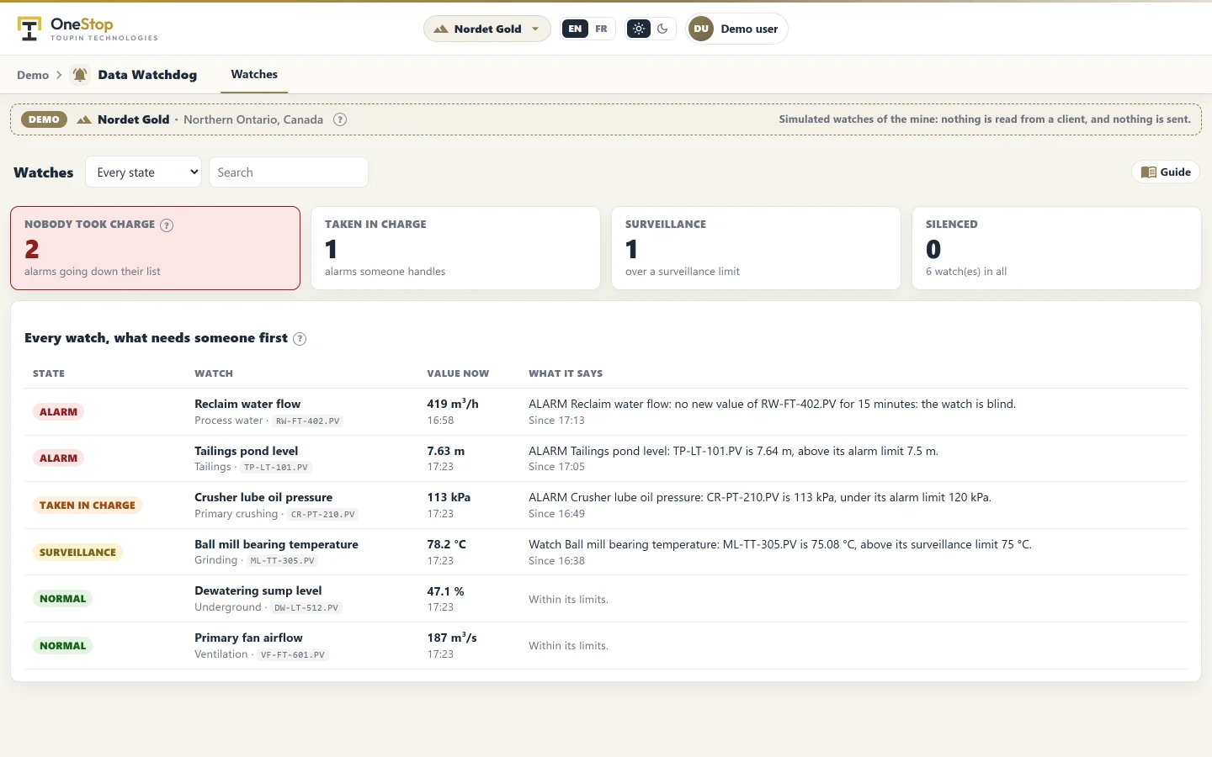Image resolution: width=1212 pixels, height=757 pixels.
Task: Switch to light theme sun icon
Action: tap(639, 29)
